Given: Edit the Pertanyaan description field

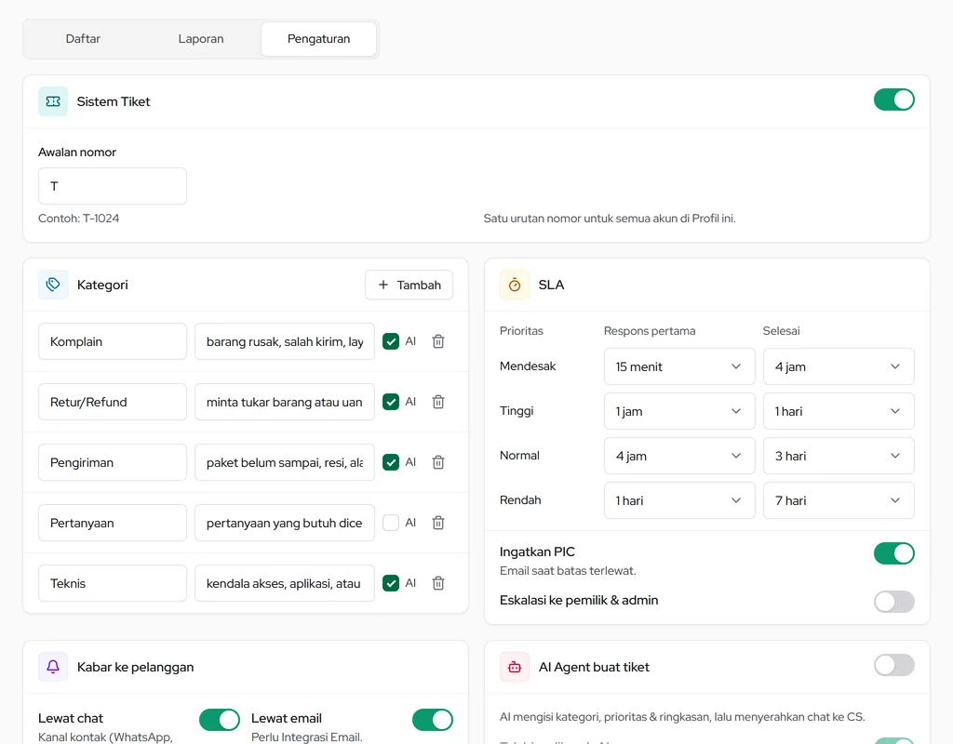Looking at the screenshot, I should pyautogui.click(x=285, y=523).
